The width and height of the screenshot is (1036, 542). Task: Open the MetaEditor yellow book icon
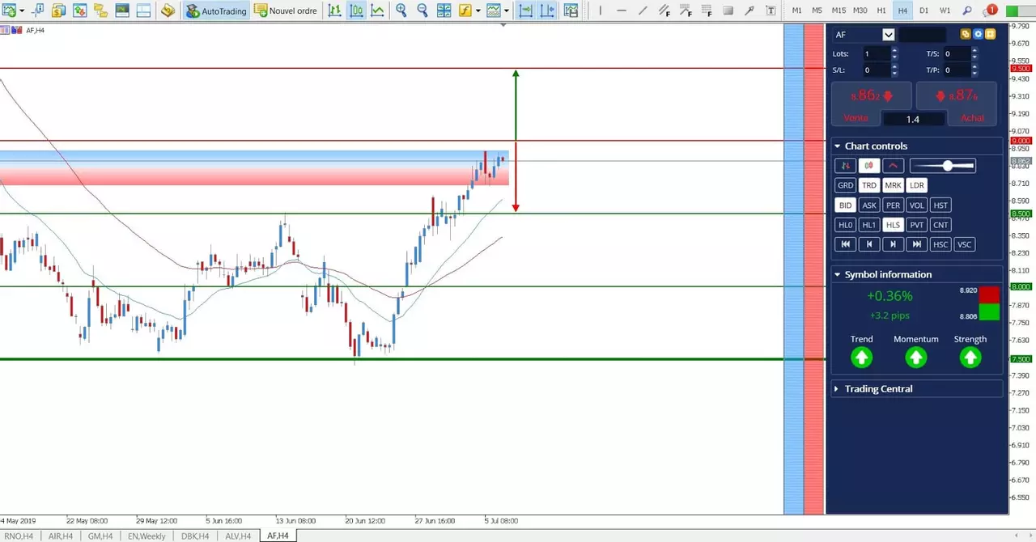[168, 11]
